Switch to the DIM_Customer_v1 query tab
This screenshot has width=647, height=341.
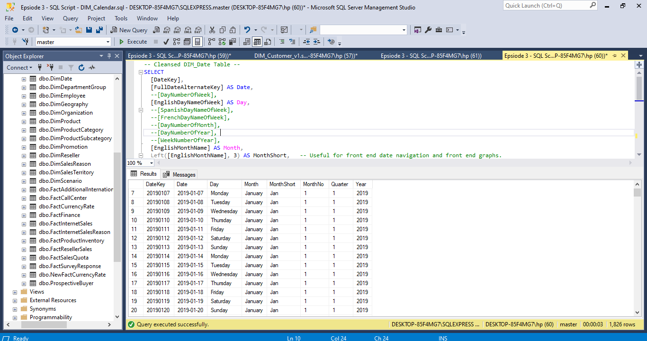click(306, 56)
